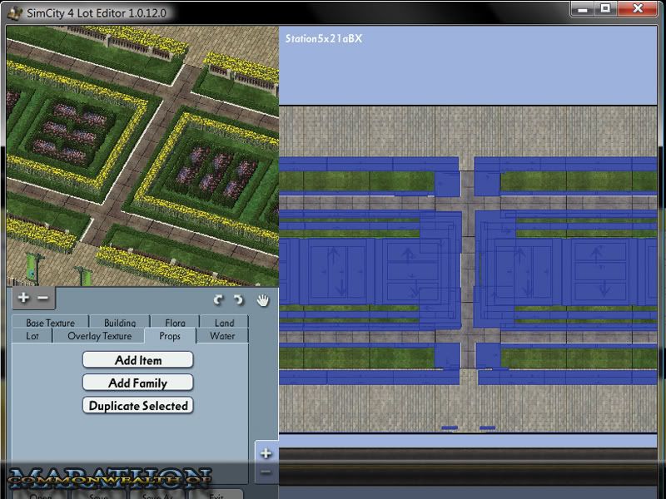Open the Overlay Texture tab
Image resolution: width=666 pixels, height=499 pixels.
coord(99,336)
